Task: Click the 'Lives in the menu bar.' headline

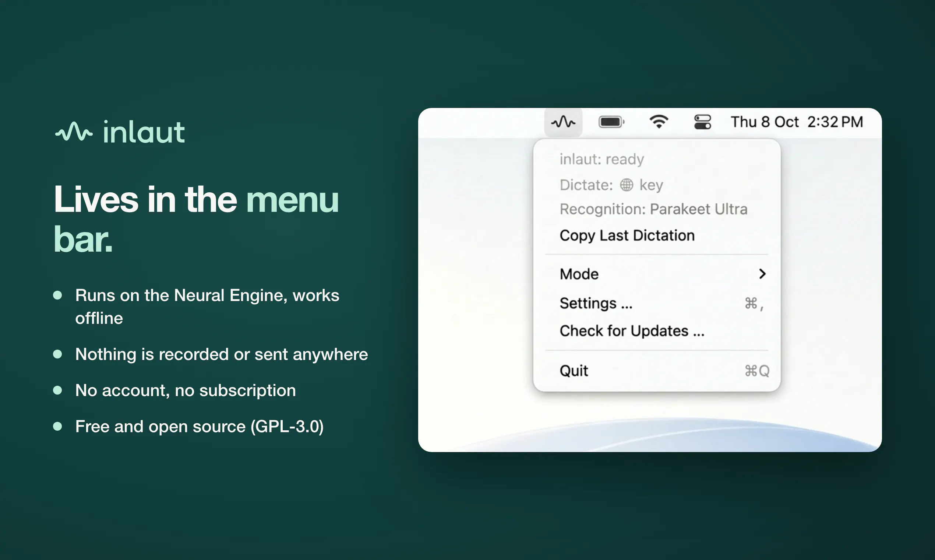Action: (196, 219)
